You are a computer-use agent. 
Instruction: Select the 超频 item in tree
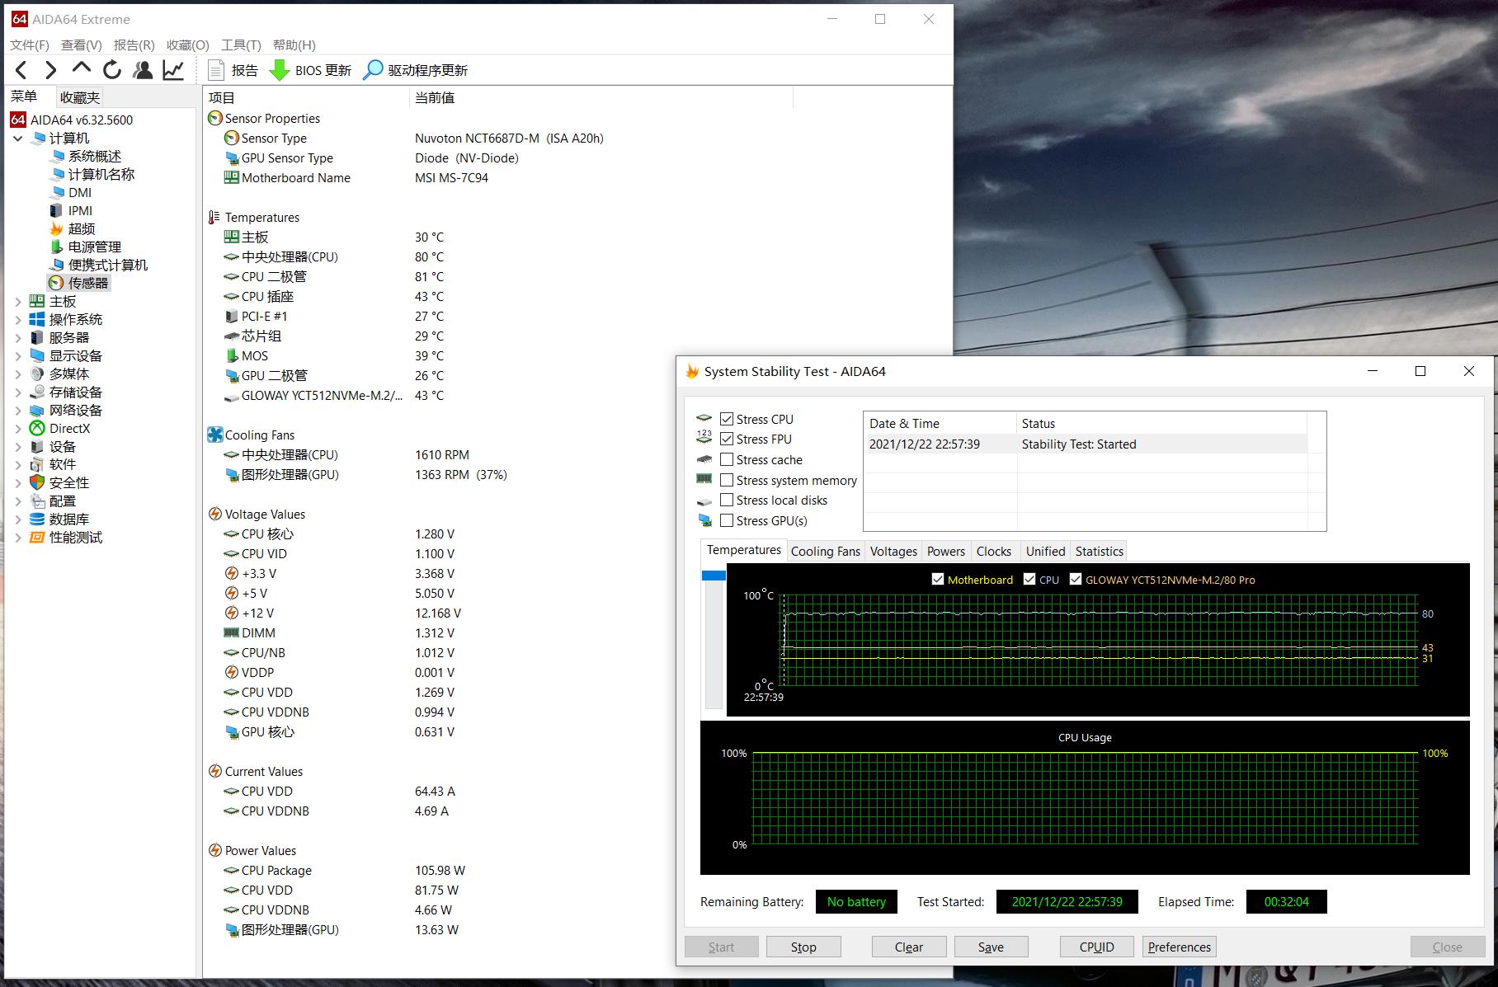(81, 228)
